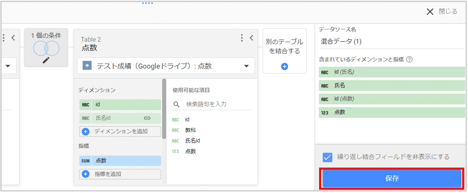Image resolution: width=468 pixels, height=193 pixels.
Task: Click 別のテーブルを結合する card
Action: (x=284, y=51)
